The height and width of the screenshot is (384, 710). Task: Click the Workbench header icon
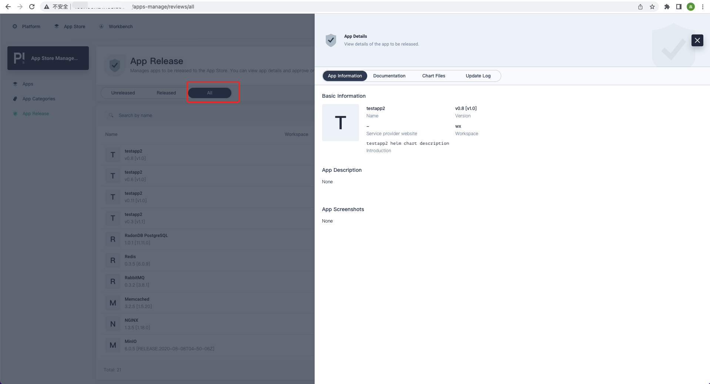pyautogui.click(x=101, y=26)
